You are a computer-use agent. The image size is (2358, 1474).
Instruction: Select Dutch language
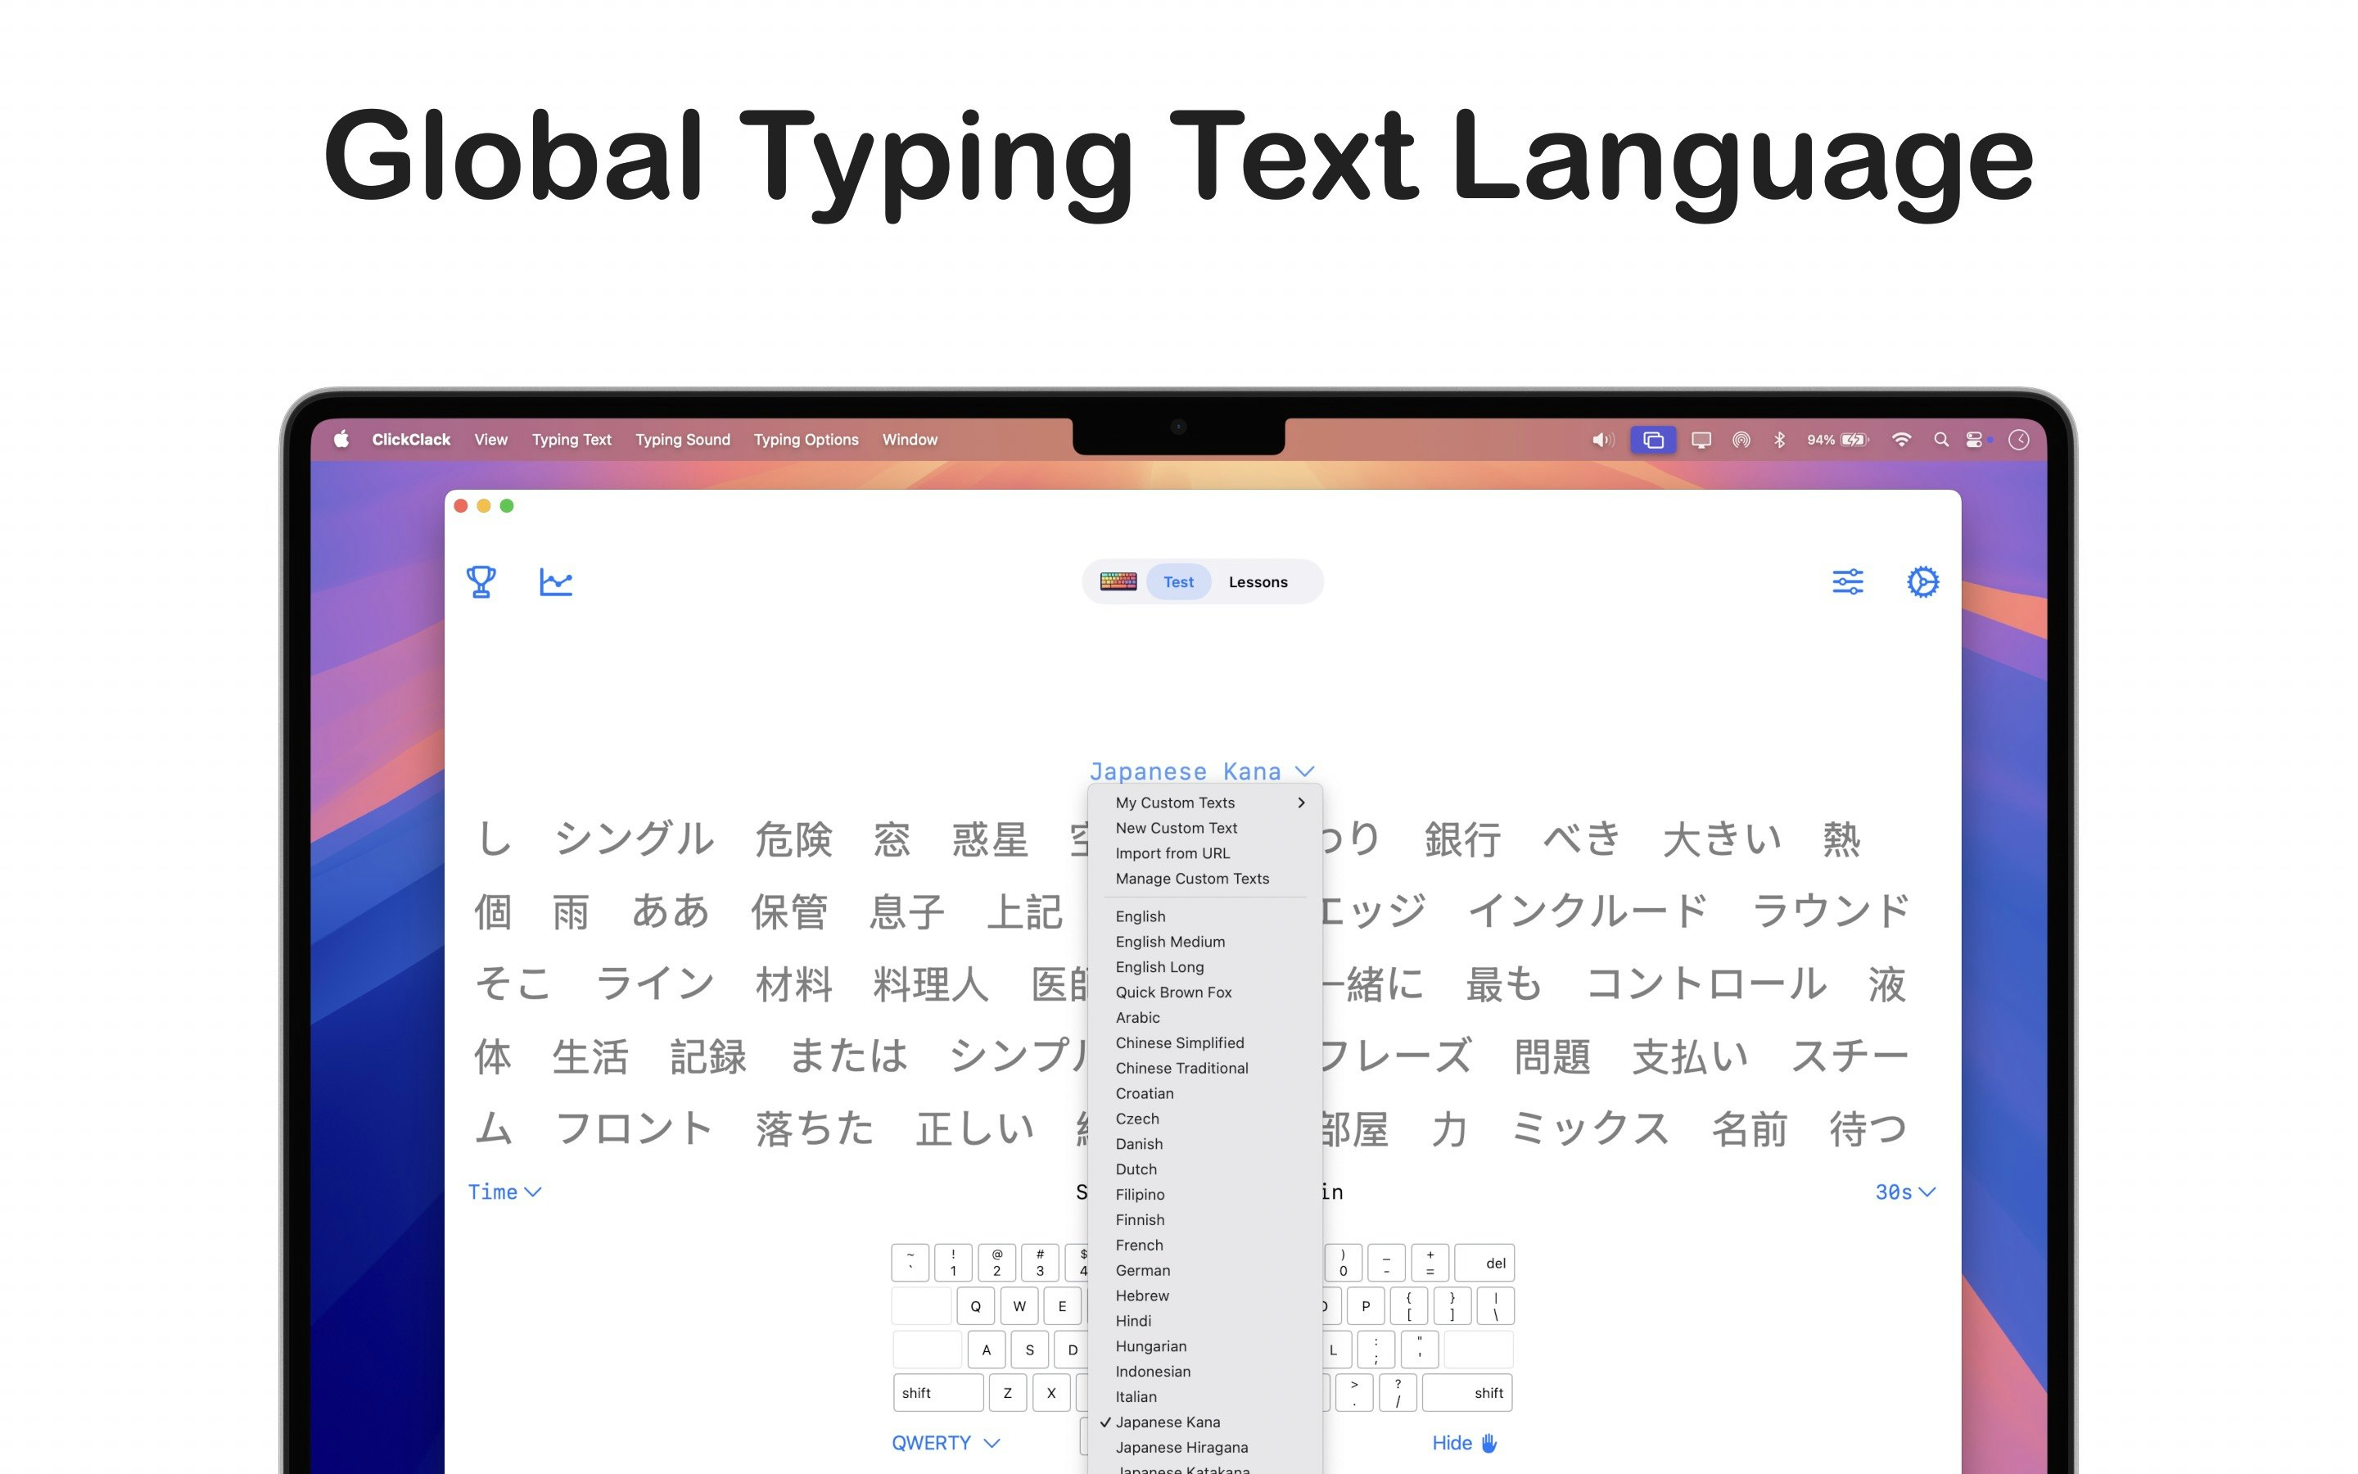coord(1205,1170)
